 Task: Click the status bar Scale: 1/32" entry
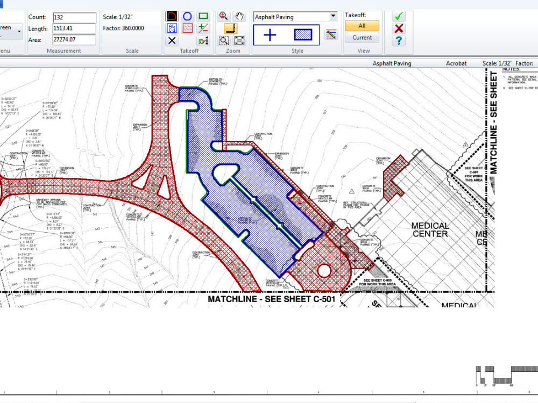pyautogui.click(x=497, y=63)
